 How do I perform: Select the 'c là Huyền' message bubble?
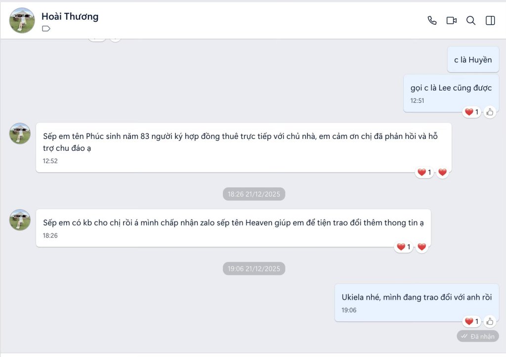(x=473, y=60)
